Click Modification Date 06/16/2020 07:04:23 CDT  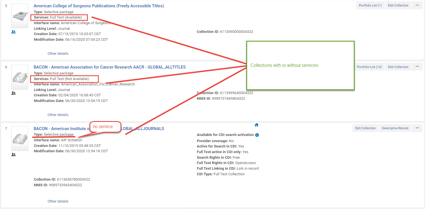71,40
